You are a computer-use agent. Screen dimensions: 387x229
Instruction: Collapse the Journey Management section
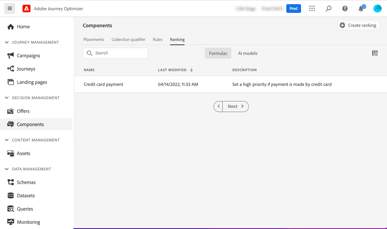[6, 42]
